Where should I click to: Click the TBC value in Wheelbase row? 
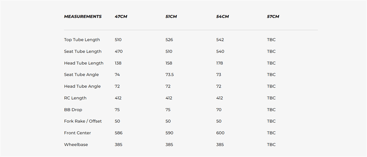[x=271, y=145]
